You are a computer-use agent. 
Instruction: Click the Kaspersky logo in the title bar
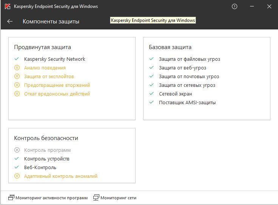[x=7, y=6]
